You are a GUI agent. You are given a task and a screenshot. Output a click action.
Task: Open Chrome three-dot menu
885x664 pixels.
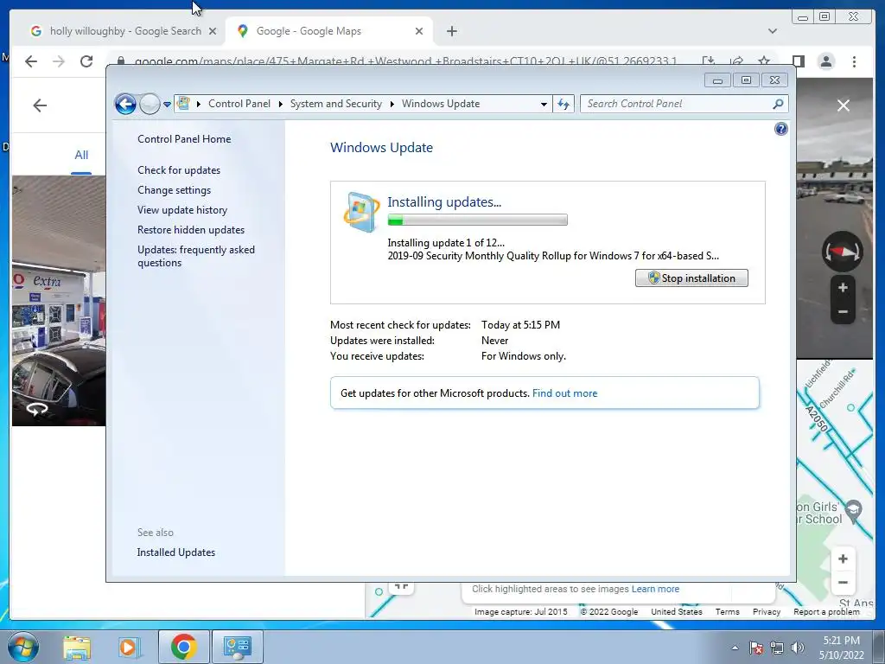click(854, 61)
